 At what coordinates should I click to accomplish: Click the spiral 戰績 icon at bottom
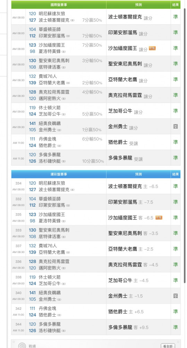[x=22, y=346]
